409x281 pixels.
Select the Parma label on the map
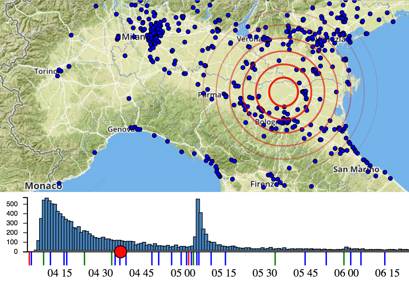click(x=209, y=95)
